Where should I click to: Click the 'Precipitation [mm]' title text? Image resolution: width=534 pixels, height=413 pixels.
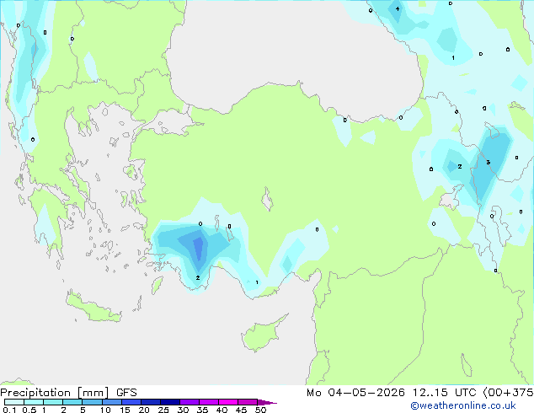(x=55, y=393)
